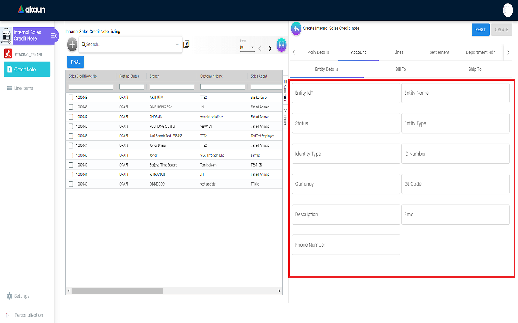Click the horizontal scrollbar under the listing
518x323 pixels.
click(117, 291)
